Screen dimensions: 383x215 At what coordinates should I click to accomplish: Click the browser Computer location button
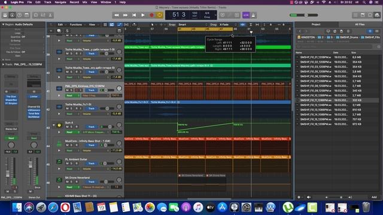pyautogui.click(x=328, y=31)
